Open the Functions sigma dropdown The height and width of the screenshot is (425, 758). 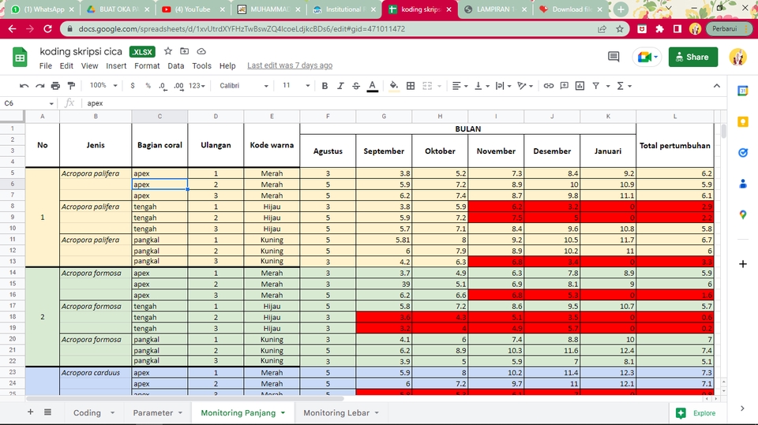pyautogui.click(x=624, y=86)
